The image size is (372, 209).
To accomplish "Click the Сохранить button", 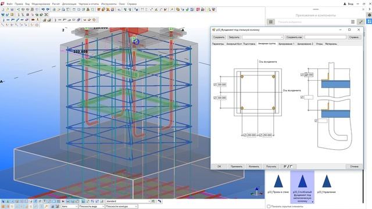I will (x=219, y=37).
